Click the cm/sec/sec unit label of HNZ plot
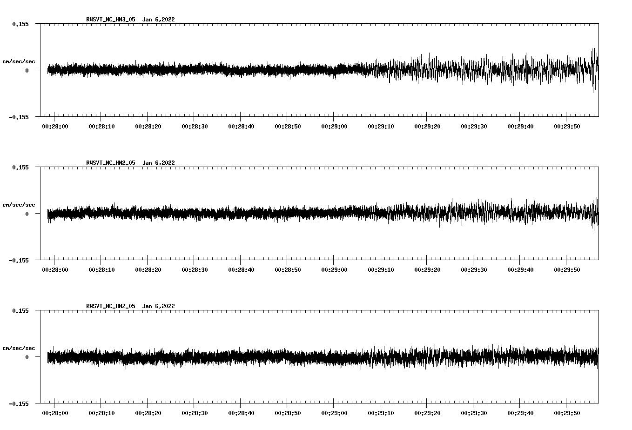This screenshot has height=430, width=632. coord(19,348)
